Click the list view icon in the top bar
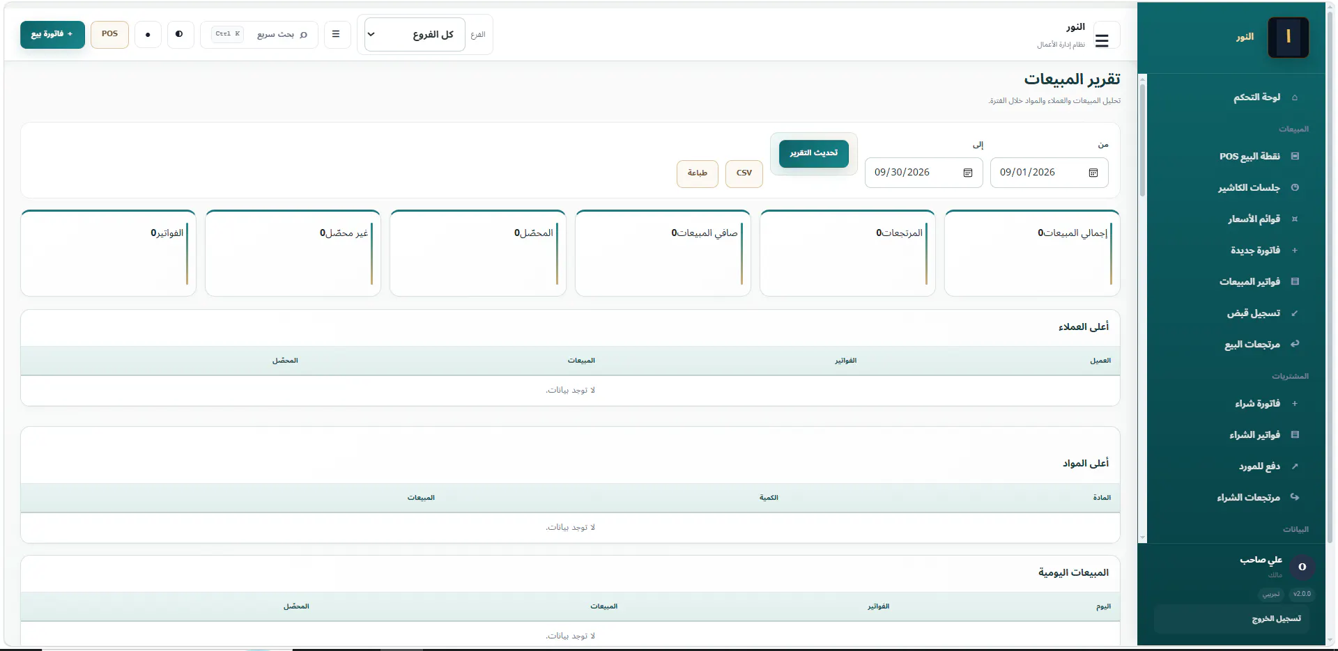 [336, 34]
